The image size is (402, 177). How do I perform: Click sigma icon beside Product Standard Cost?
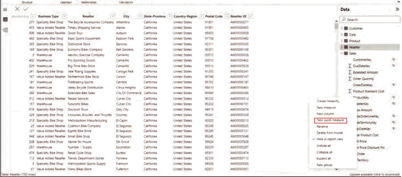350,91
